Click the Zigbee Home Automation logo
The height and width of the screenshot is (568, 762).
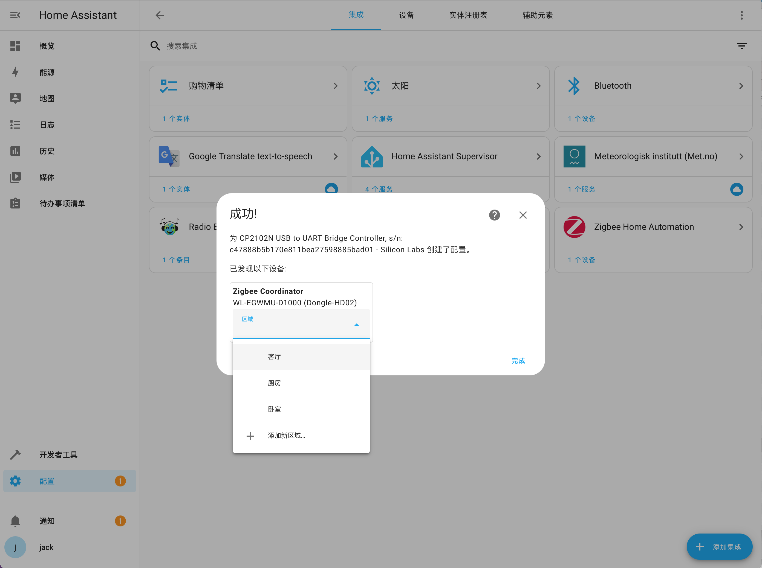(x=574, y=227)
